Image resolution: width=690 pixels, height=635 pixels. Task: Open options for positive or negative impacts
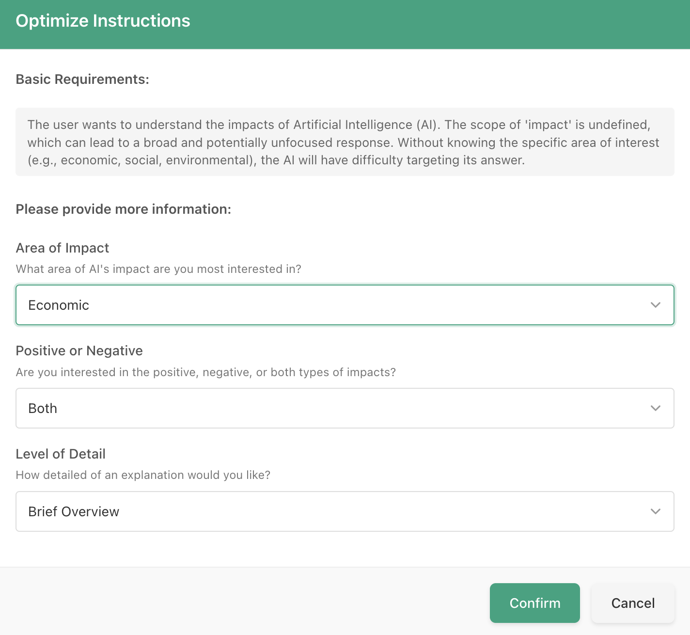click(345, 408)
